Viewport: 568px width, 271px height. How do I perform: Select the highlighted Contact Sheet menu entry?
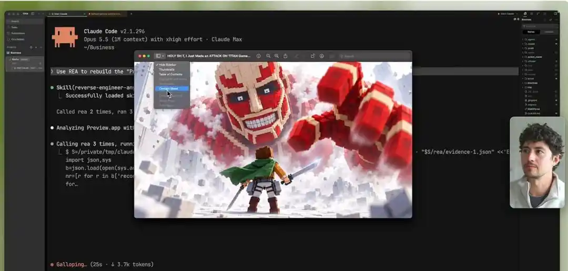click(172, 88)
